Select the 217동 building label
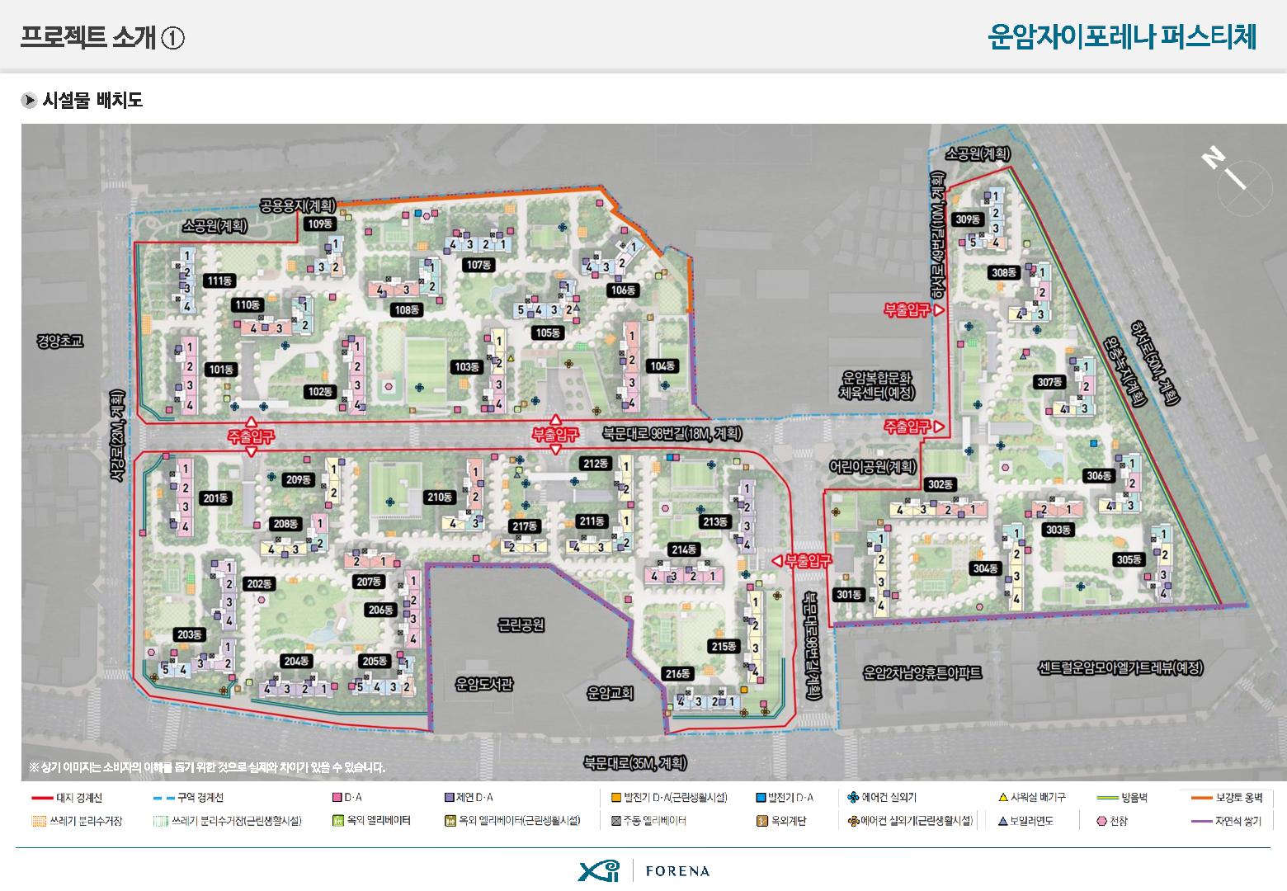Screen dimensions: 1287x891 [x=523, y=526]
